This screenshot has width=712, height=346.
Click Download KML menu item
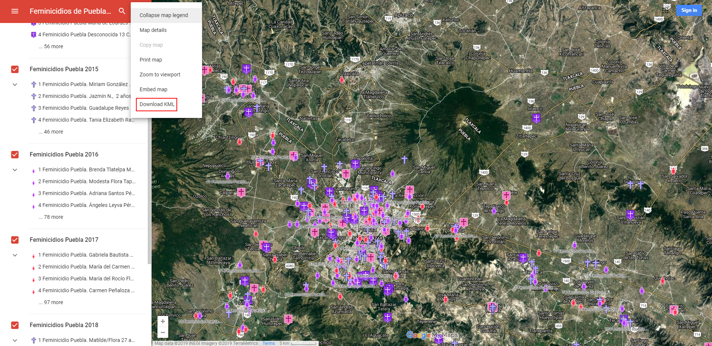click(x=166, y=104)
